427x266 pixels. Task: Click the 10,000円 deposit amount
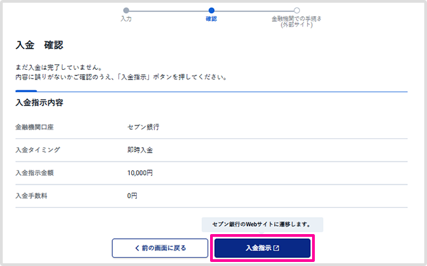tap(140, 173)
